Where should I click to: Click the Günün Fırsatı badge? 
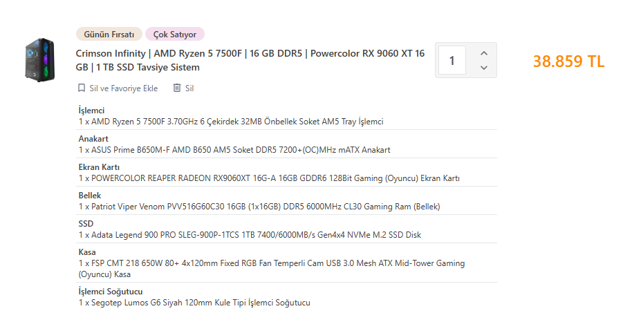(109, 34)
